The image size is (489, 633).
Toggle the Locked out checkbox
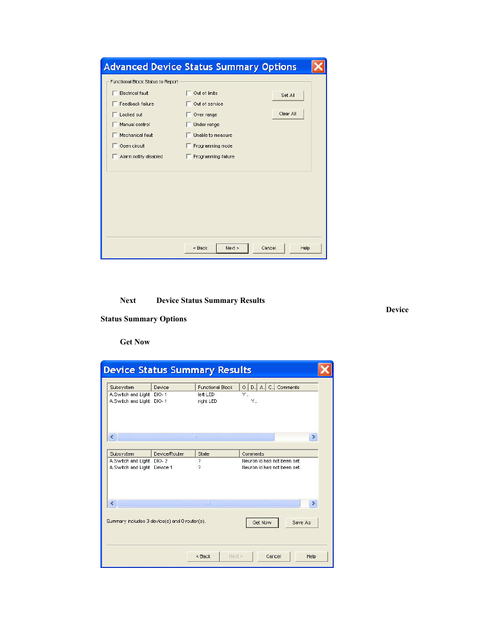(115, 115)
